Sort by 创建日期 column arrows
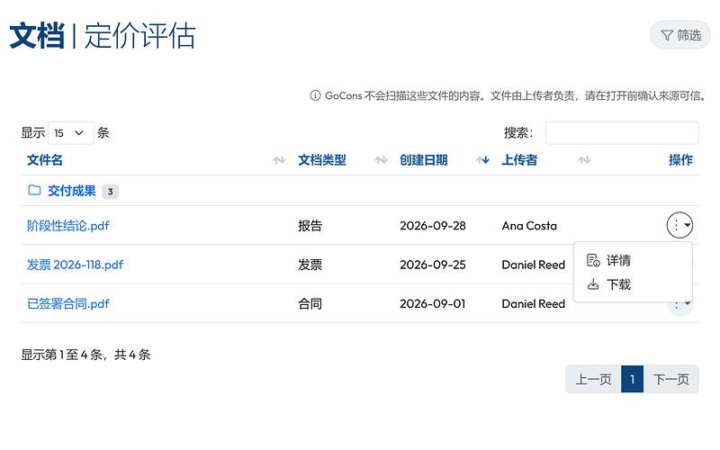Image resolution: width=720 pixels, height=450 pixels. coord(482,160)
